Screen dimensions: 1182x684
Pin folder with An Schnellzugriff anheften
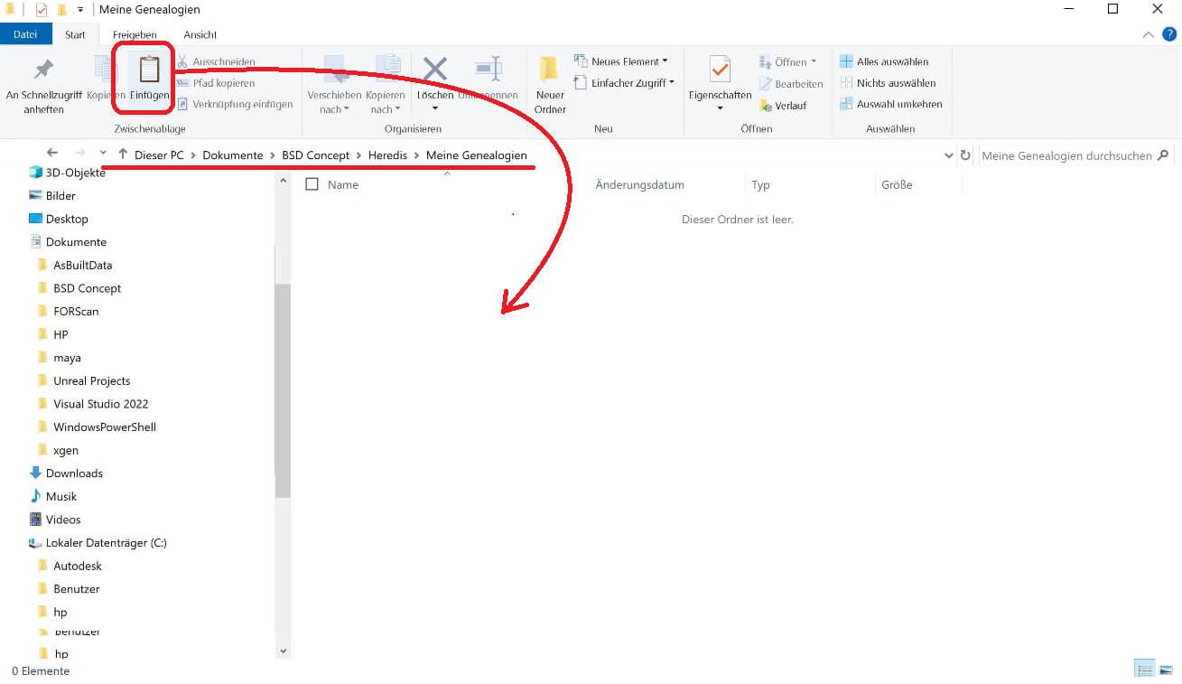coord(43,70)
